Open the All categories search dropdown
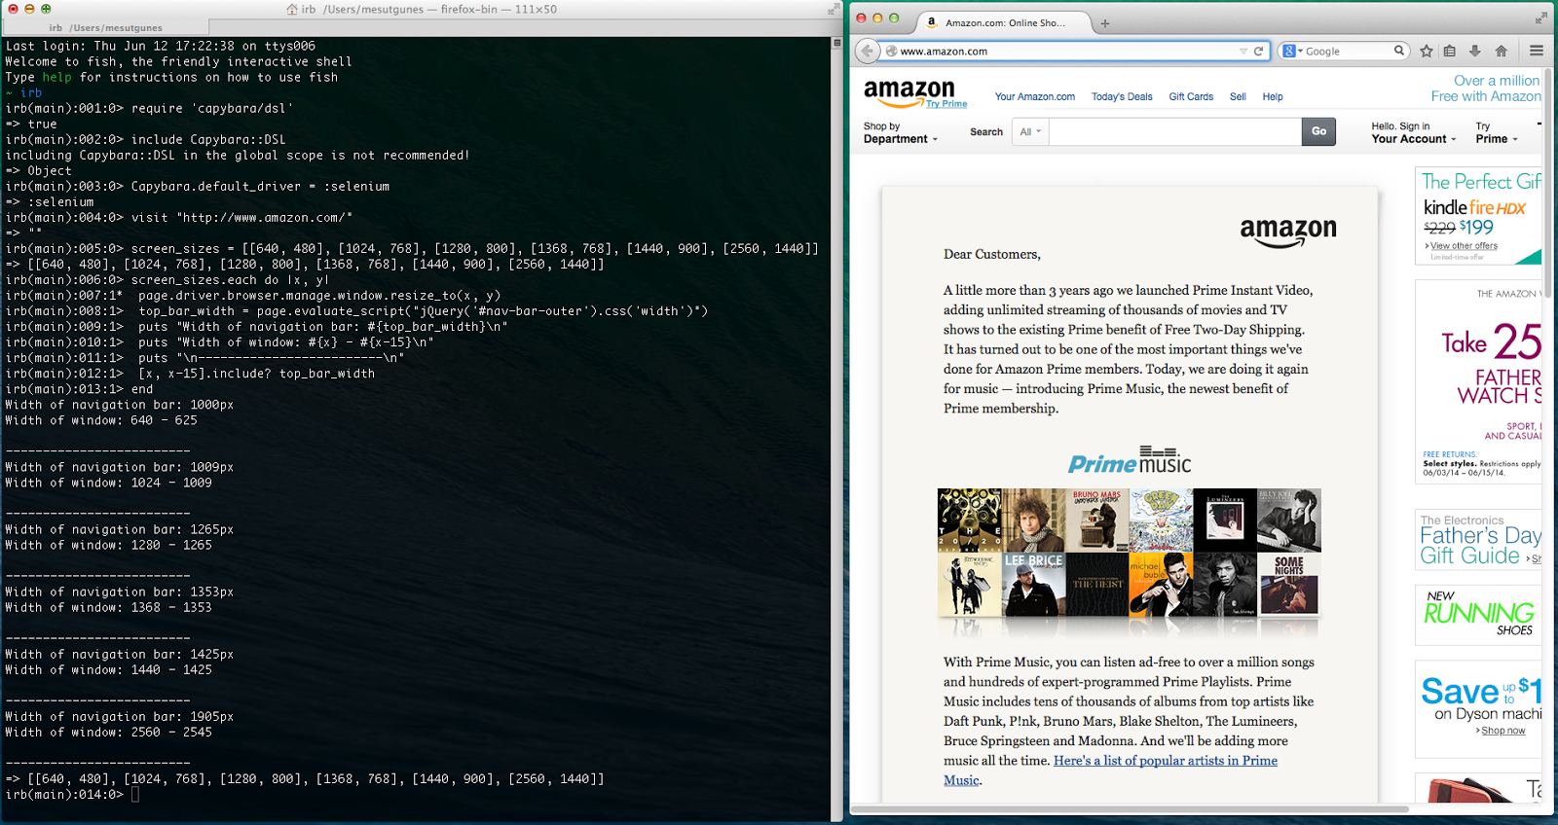1558x825 pixels. click(x=1030, y=131)
